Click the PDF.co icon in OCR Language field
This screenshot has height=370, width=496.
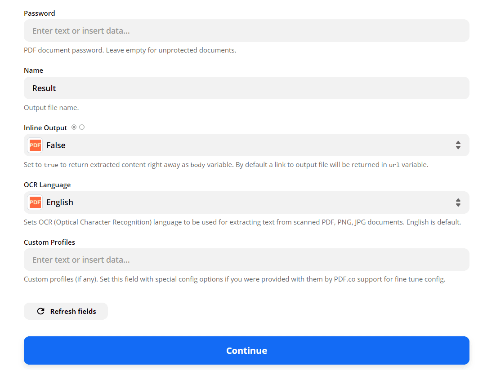coord(35,202)
